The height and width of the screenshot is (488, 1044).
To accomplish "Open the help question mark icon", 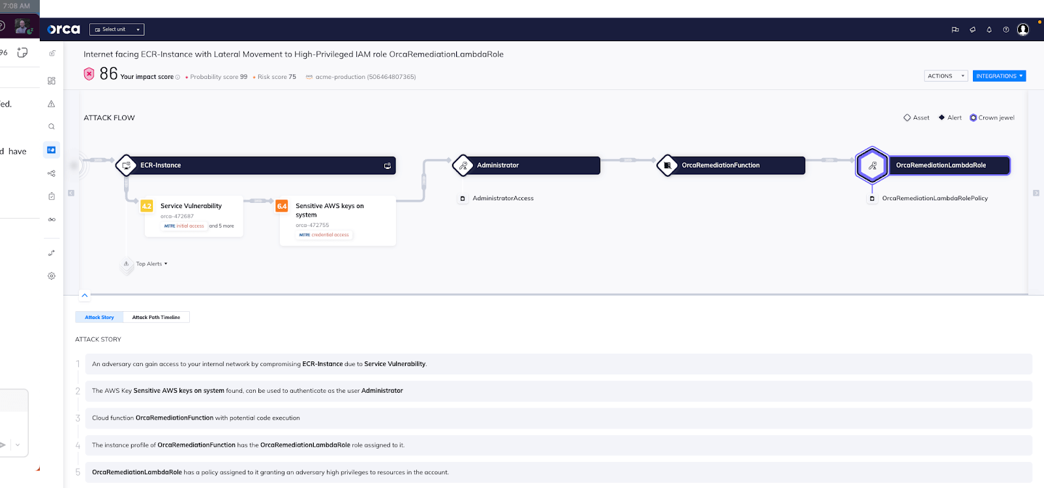I will (x=1006, y=29).
